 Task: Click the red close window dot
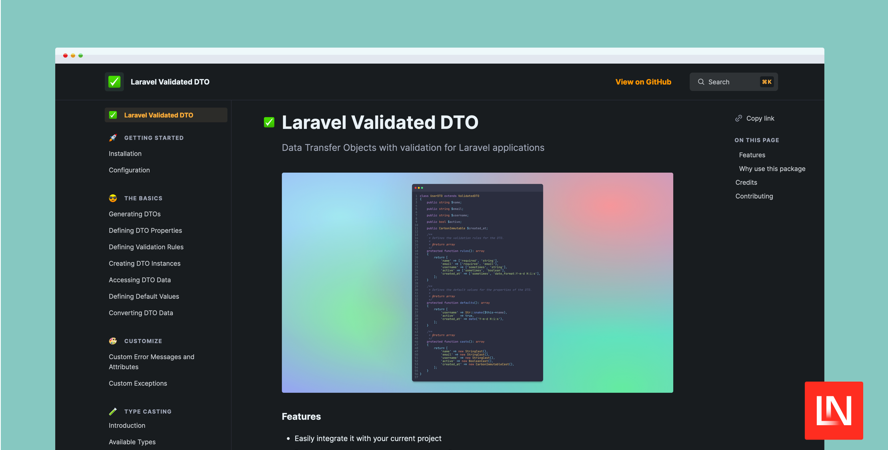point(65,56)
